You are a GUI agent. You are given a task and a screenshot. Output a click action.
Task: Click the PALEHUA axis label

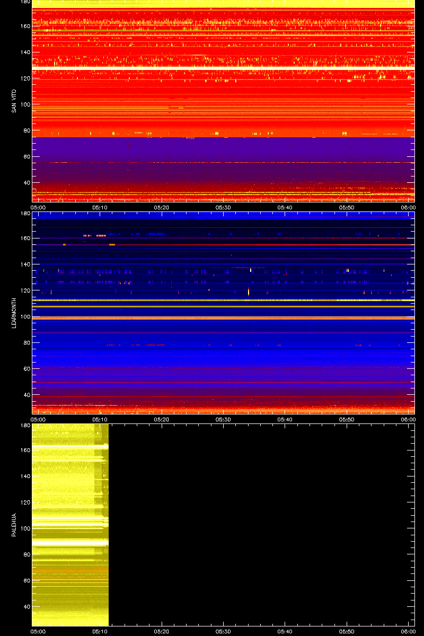click(x=14, y=525)
